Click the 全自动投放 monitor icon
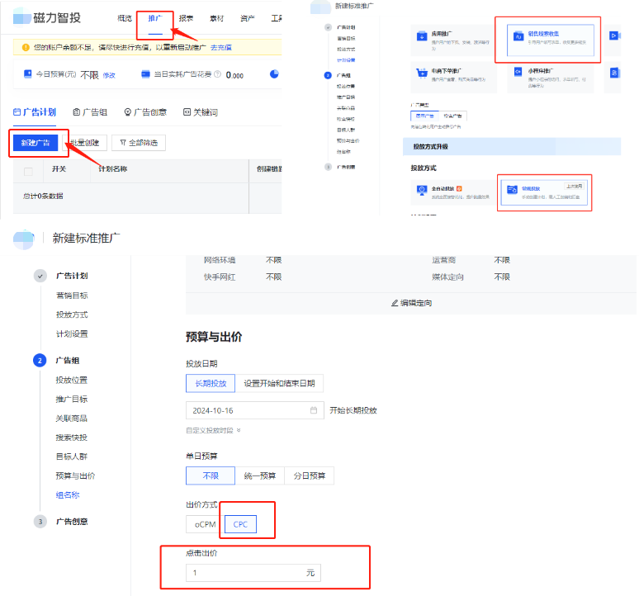Viewport: 639px width, 596px height. pos(422,190)
